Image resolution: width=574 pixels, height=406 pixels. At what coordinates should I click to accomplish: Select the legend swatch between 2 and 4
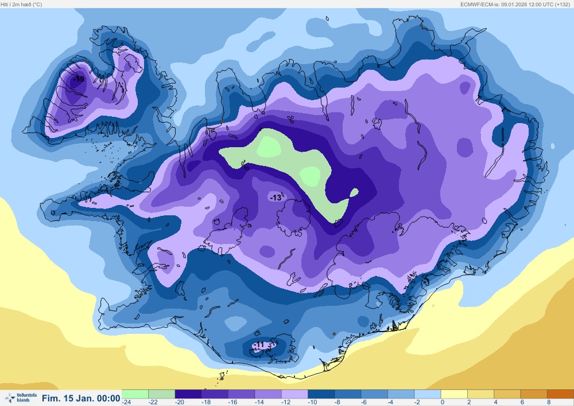point(480,394)
